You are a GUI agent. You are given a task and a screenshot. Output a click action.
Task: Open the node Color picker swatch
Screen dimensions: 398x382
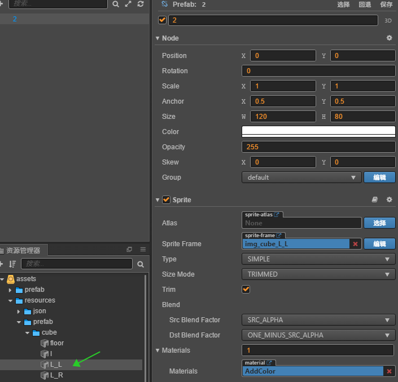point(318,132)
